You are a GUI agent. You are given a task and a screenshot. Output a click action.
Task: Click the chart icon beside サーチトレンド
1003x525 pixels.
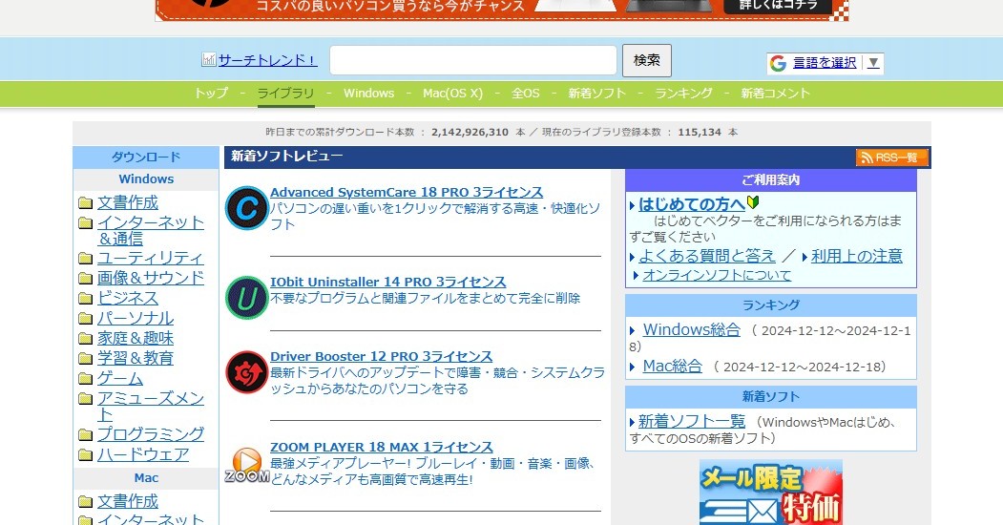[x=209, y=60]
